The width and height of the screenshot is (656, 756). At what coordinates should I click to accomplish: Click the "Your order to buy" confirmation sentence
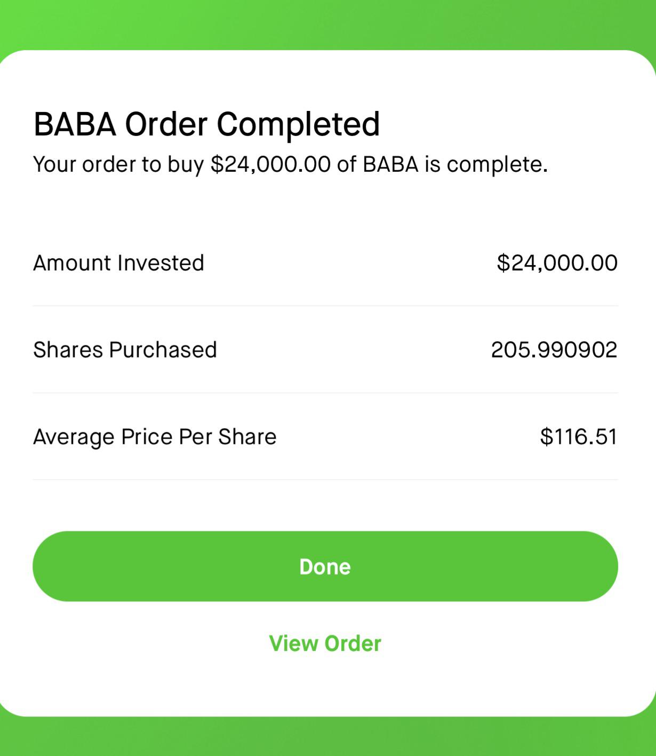point(290,164)
